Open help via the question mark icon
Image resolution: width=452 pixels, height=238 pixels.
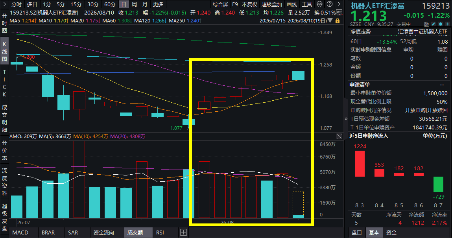[330, 4]
